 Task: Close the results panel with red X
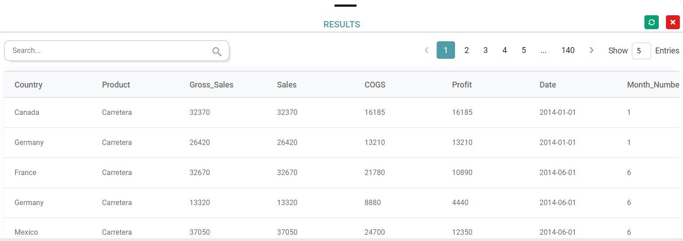coord(673,22)
